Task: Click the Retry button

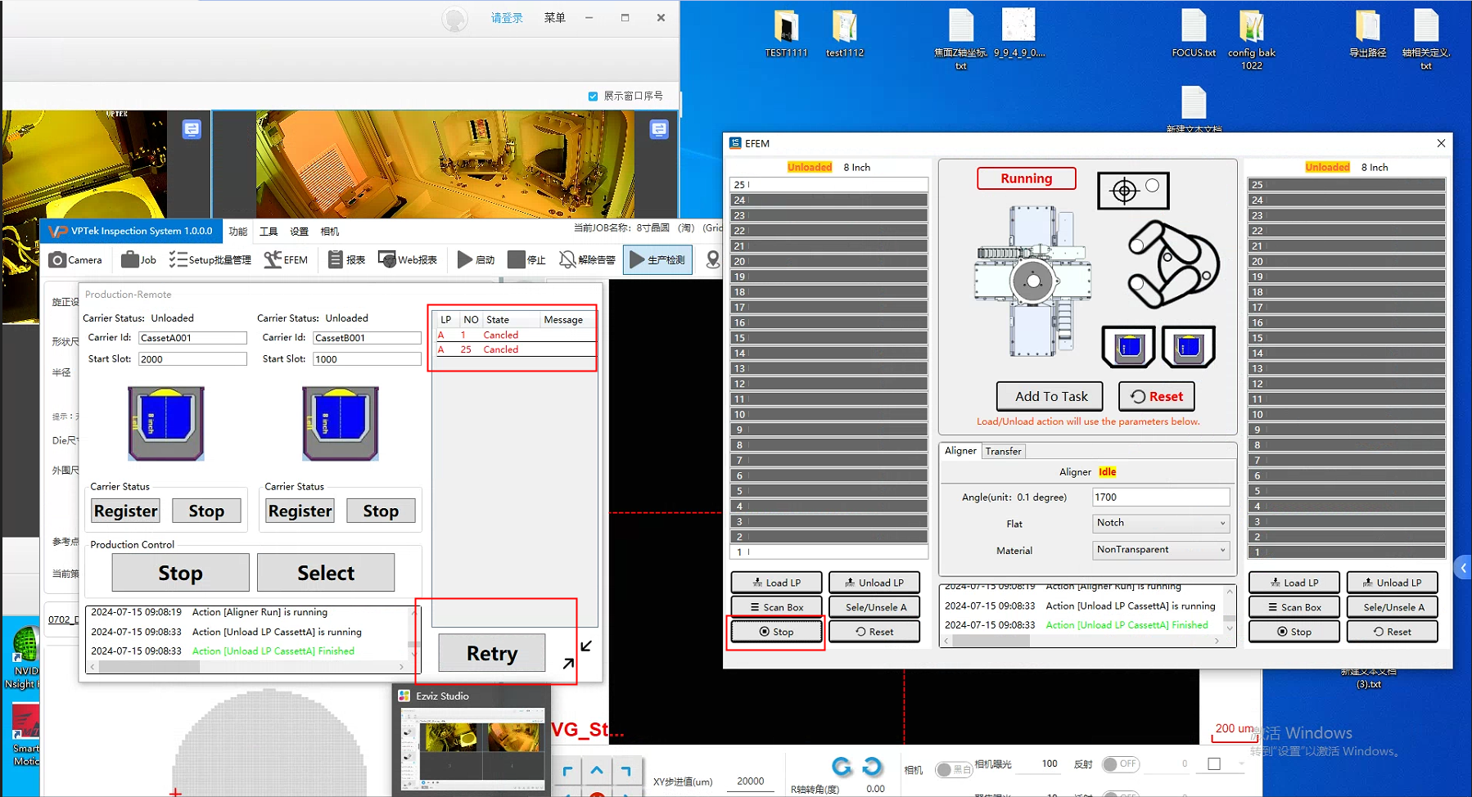Action: click(x=492, y=653)
